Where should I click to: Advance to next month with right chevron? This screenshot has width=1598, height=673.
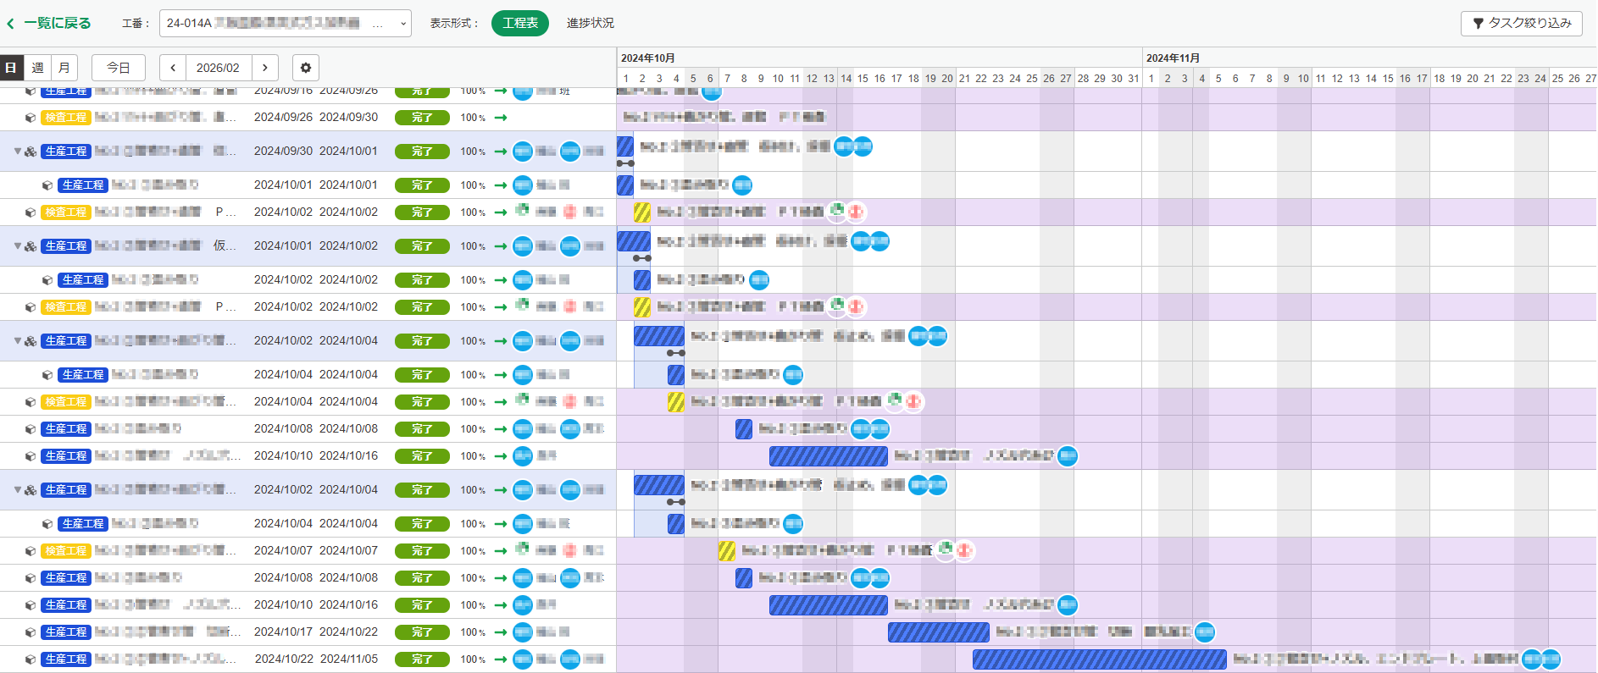pos(265,68)
